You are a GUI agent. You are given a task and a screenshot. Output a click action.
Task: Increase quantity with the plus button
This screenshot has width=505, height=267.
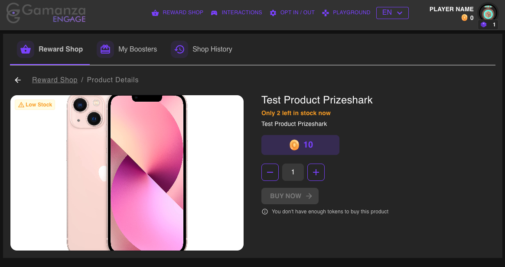(316, 172)
